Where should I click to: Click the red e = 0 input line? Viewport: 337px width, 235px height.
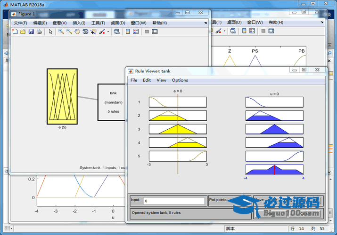[178, 134]
